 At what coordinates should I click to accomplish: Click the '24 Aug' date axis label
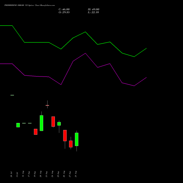[x=52, y=174]
